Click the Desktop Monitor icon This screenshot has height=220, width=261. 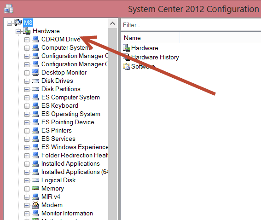point(35,72)
